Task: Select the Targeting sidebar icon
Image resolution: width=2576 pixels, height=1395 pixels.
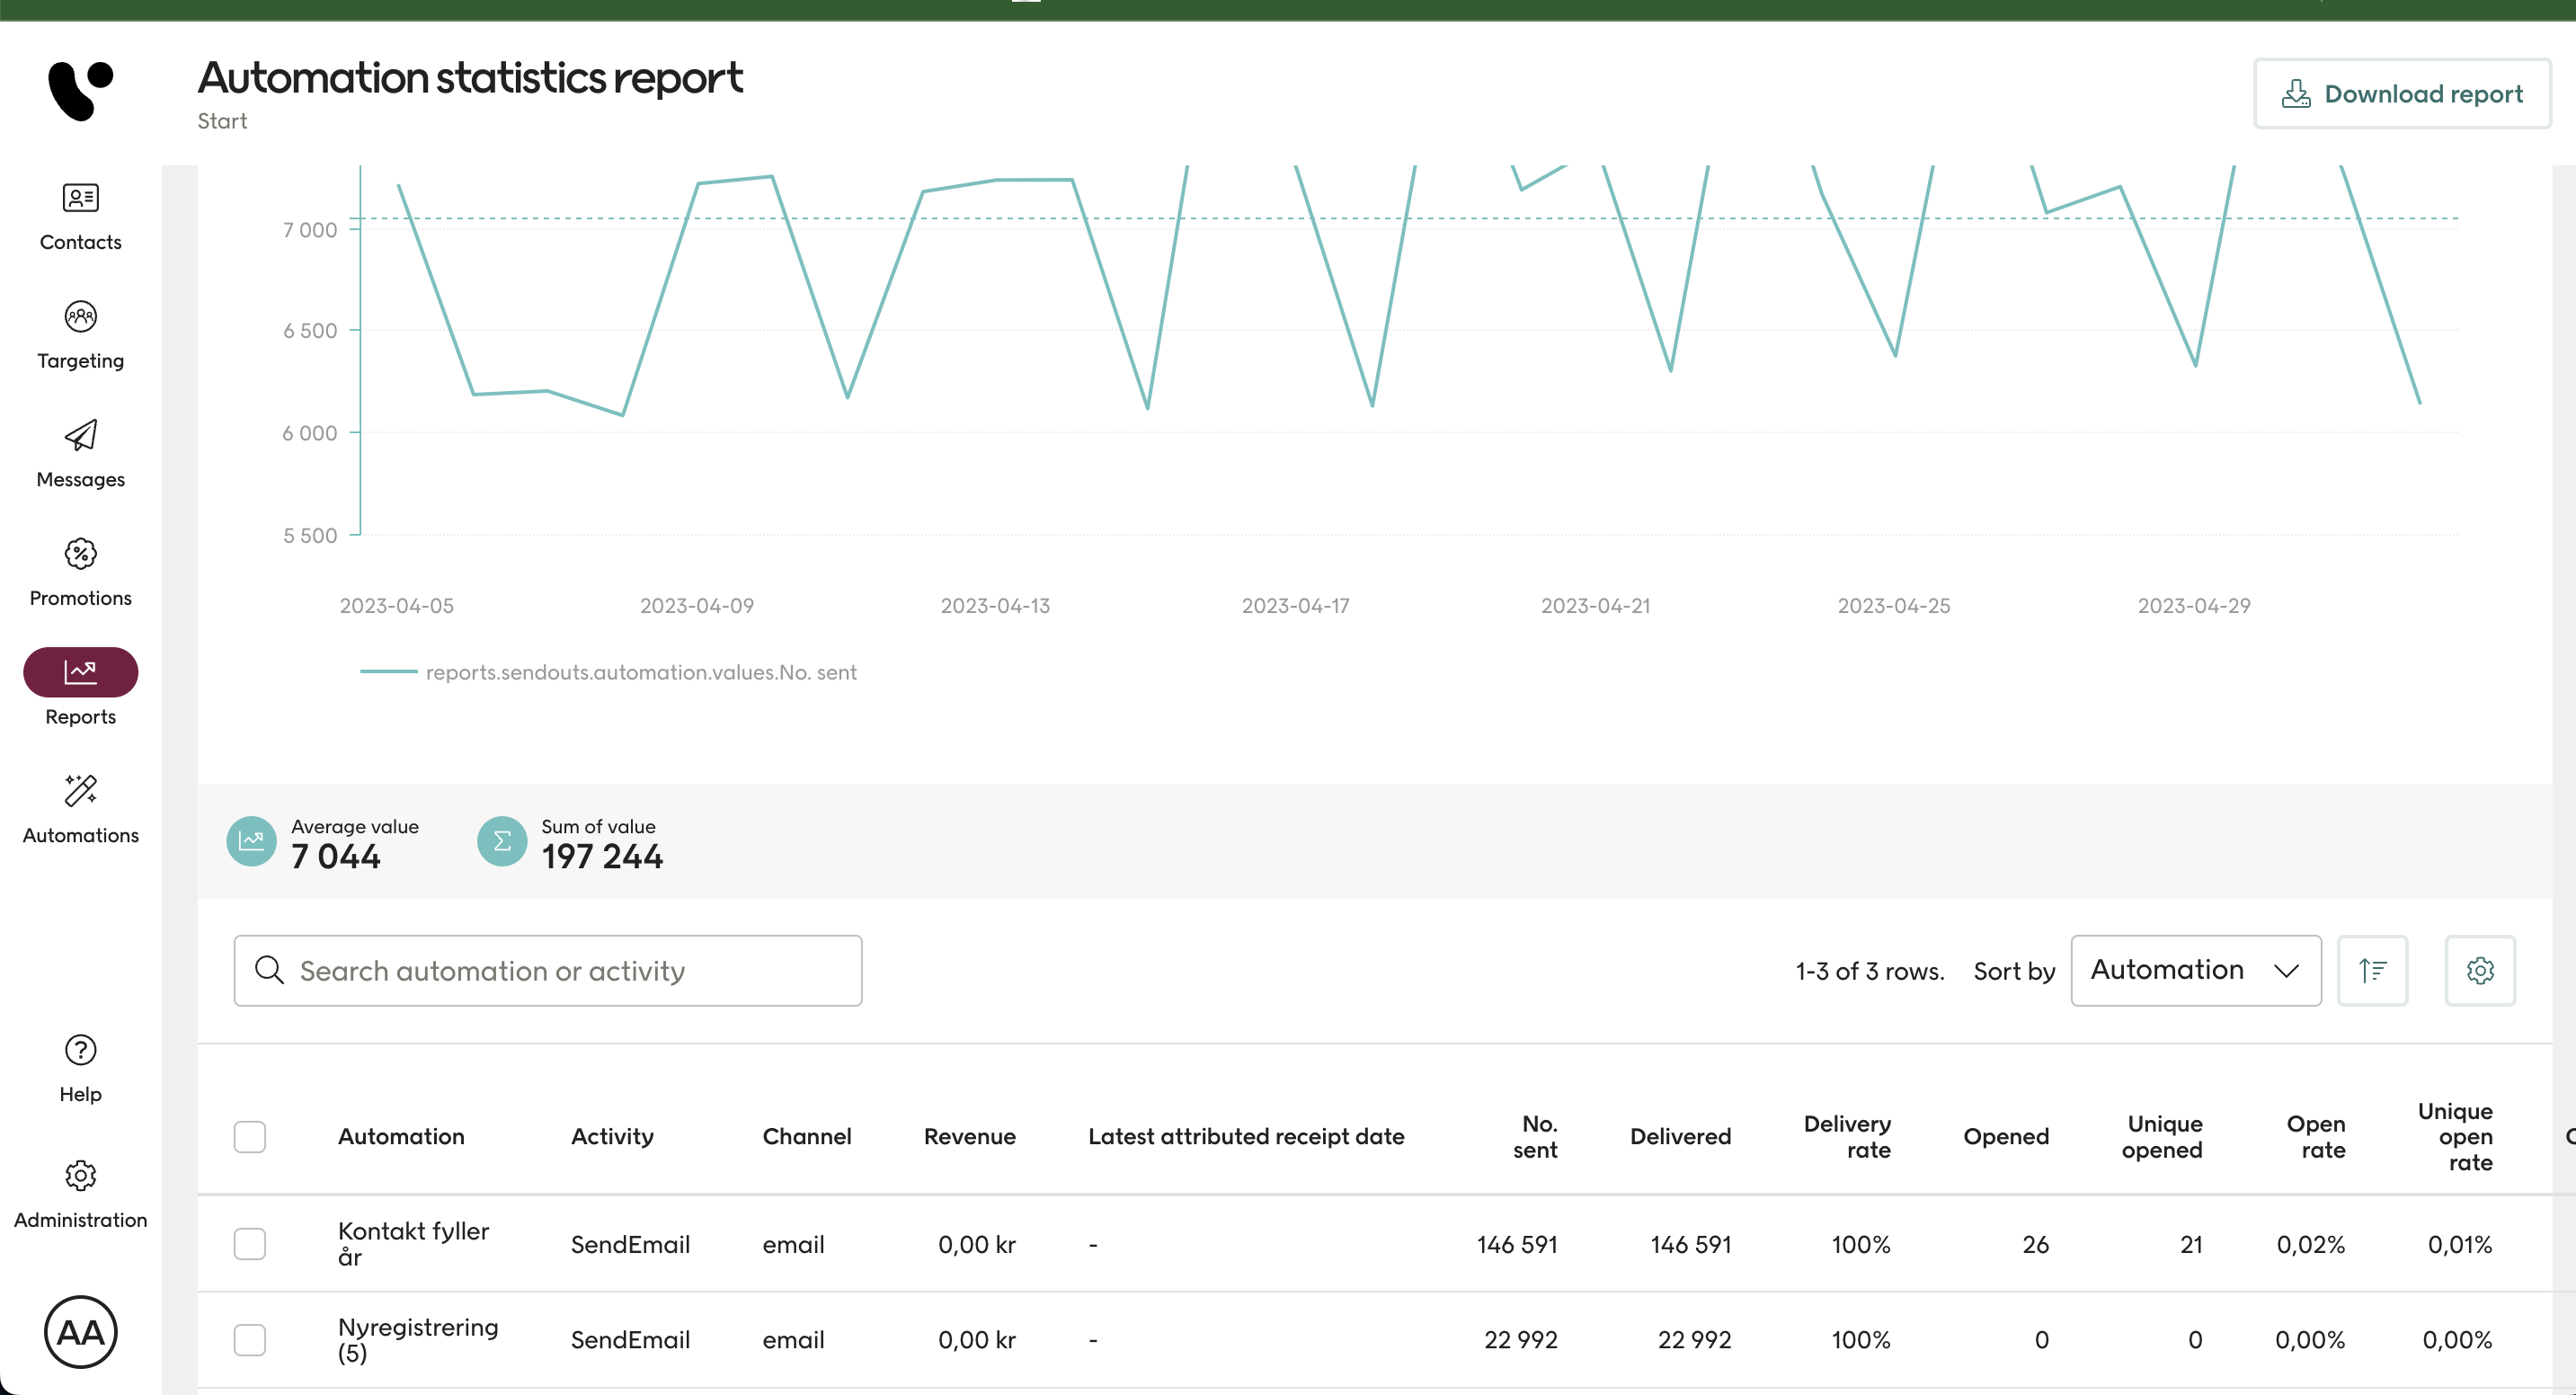Action: 80,333
